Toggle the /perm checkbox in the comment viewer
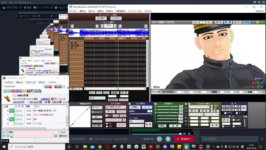The height and width of the screenshot is (150, 266). 59,132
